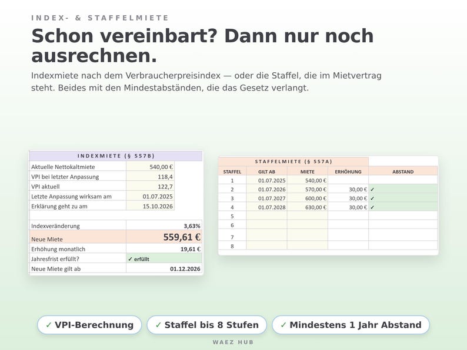Screen dimensions: 467x350
Task: Click the VPI-Berechnung pill button
Action: point(89,325)
